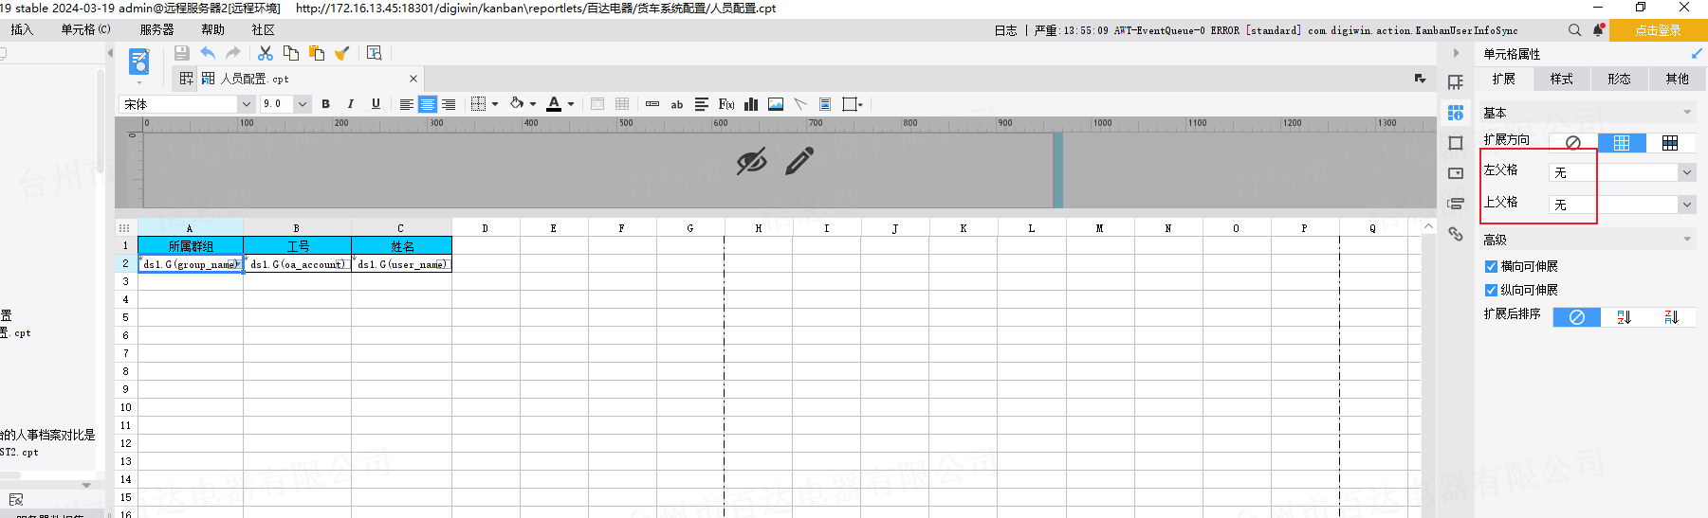Open the 社区 menu
This screenshot has height=518, width=1708.
264,29
